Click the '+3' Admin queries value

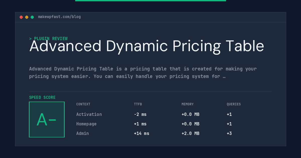(229, 133)
